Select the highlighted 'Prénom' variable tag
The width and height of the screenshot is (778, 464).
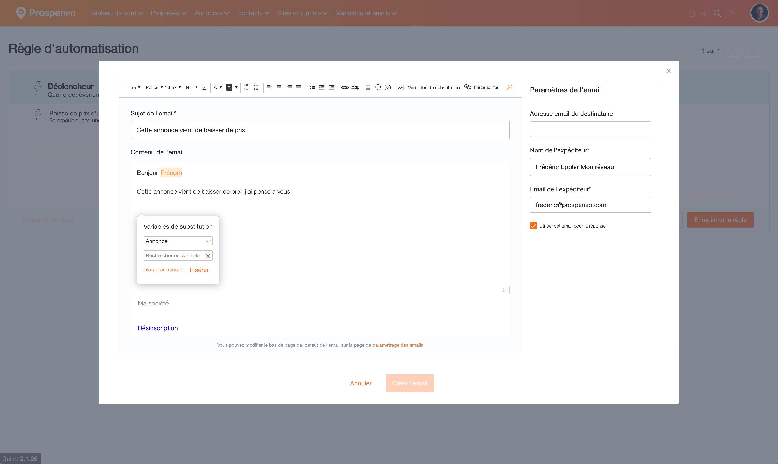(171, 173)
